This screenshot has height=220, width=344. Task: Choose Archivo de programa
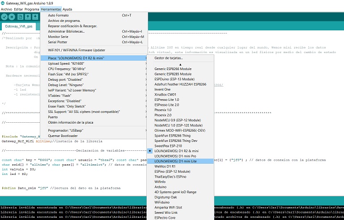tap(94, 21)
